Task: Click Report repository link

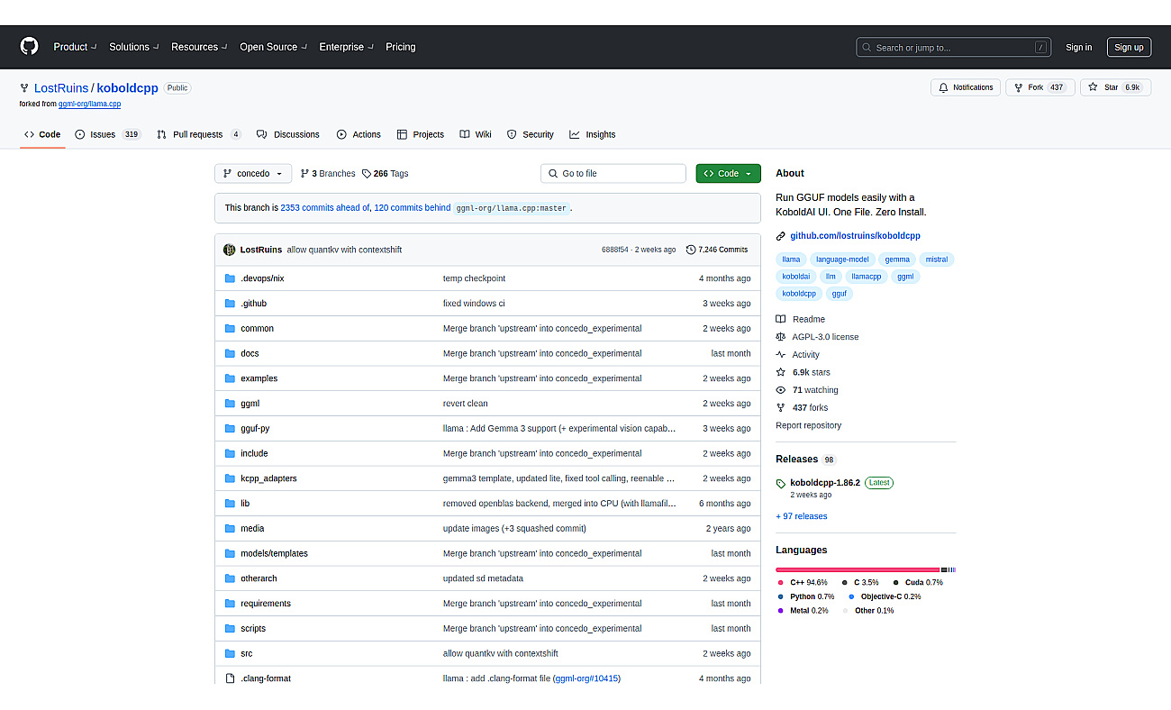Action: [x=808, y=425]
